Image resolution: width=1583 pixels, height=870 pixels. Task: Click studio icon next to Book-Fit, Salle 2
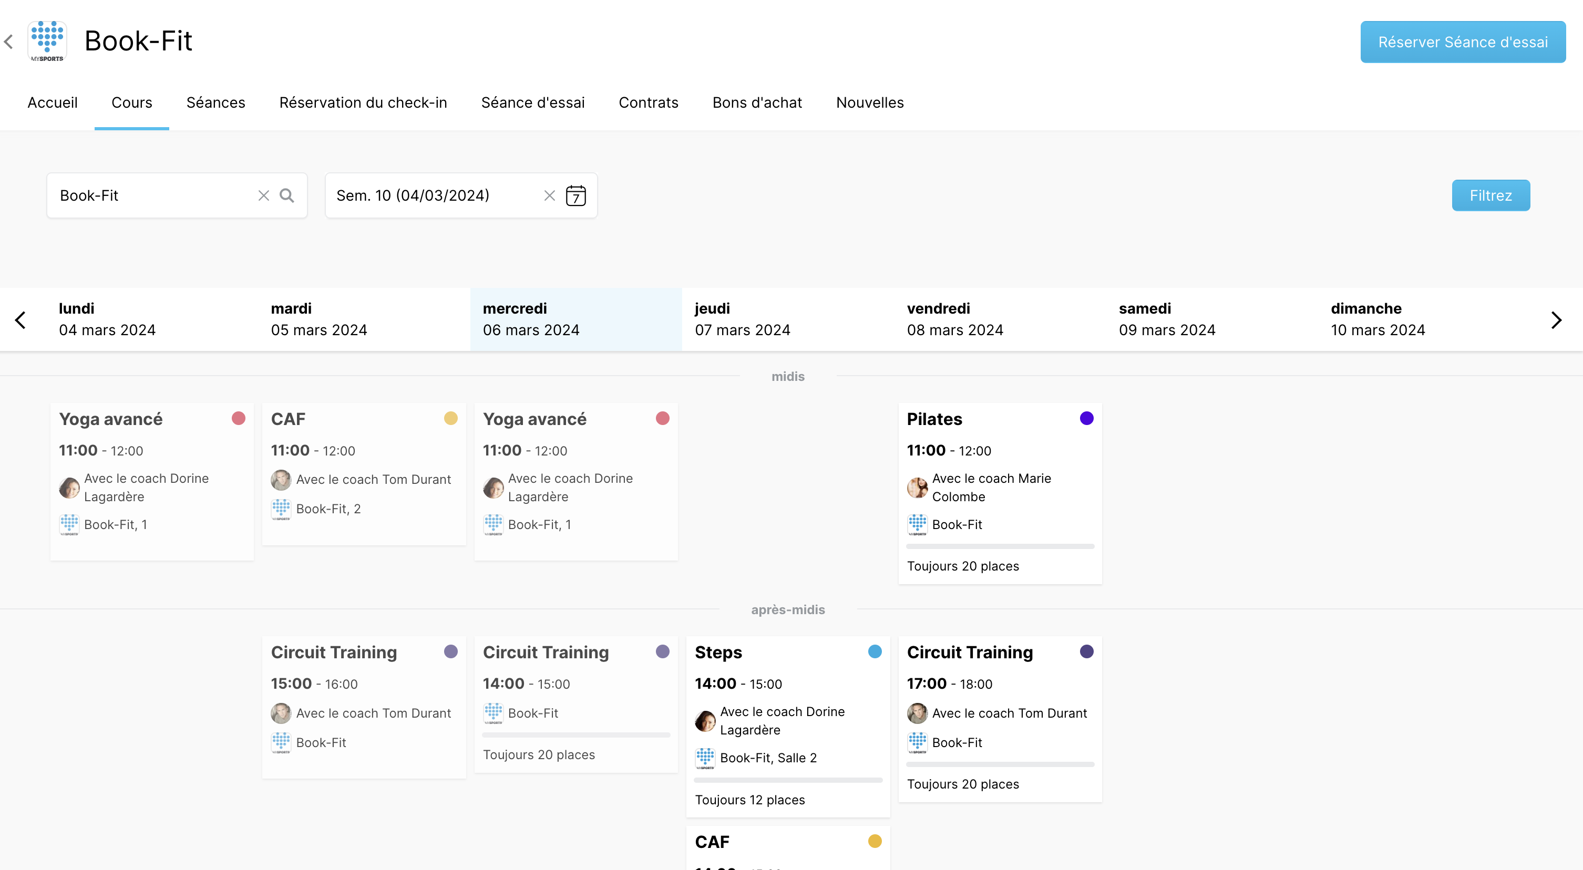[705, 759]
